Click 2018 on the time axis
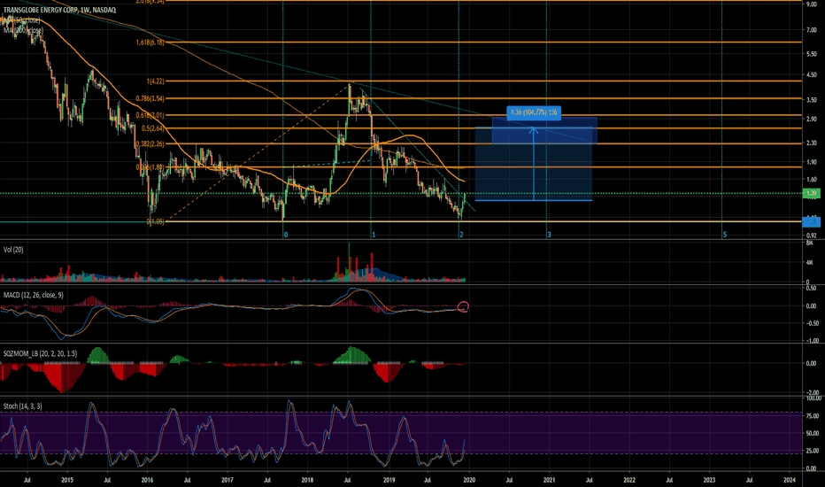This screenshot has width=825, height=487. click(308, 480)
